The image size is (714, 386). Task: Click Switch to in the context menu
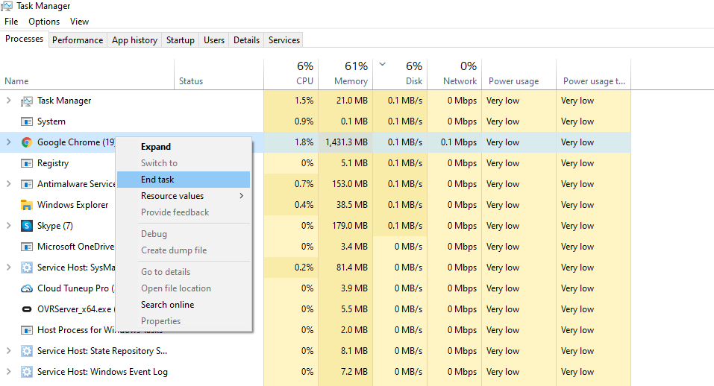[x=184, y=163]
